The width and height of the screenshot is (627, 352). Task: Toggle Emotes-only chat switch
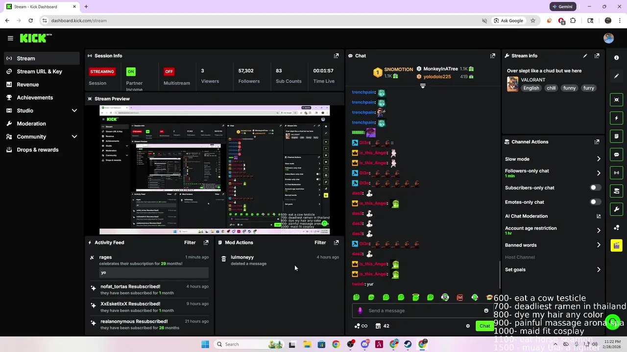[x=595, y=202]
